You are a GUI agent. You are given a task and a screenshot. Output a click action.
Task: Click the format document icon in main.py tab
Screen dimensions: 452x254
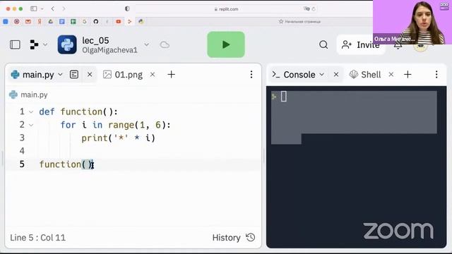tap(74, 75)
